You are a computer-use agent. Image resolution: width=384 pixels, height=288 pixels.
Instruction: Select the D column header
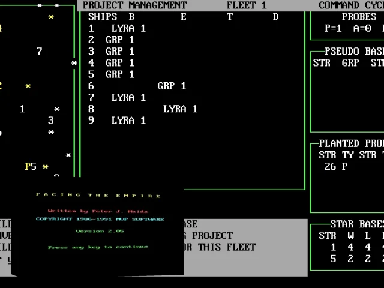click(x=275, y=17)
